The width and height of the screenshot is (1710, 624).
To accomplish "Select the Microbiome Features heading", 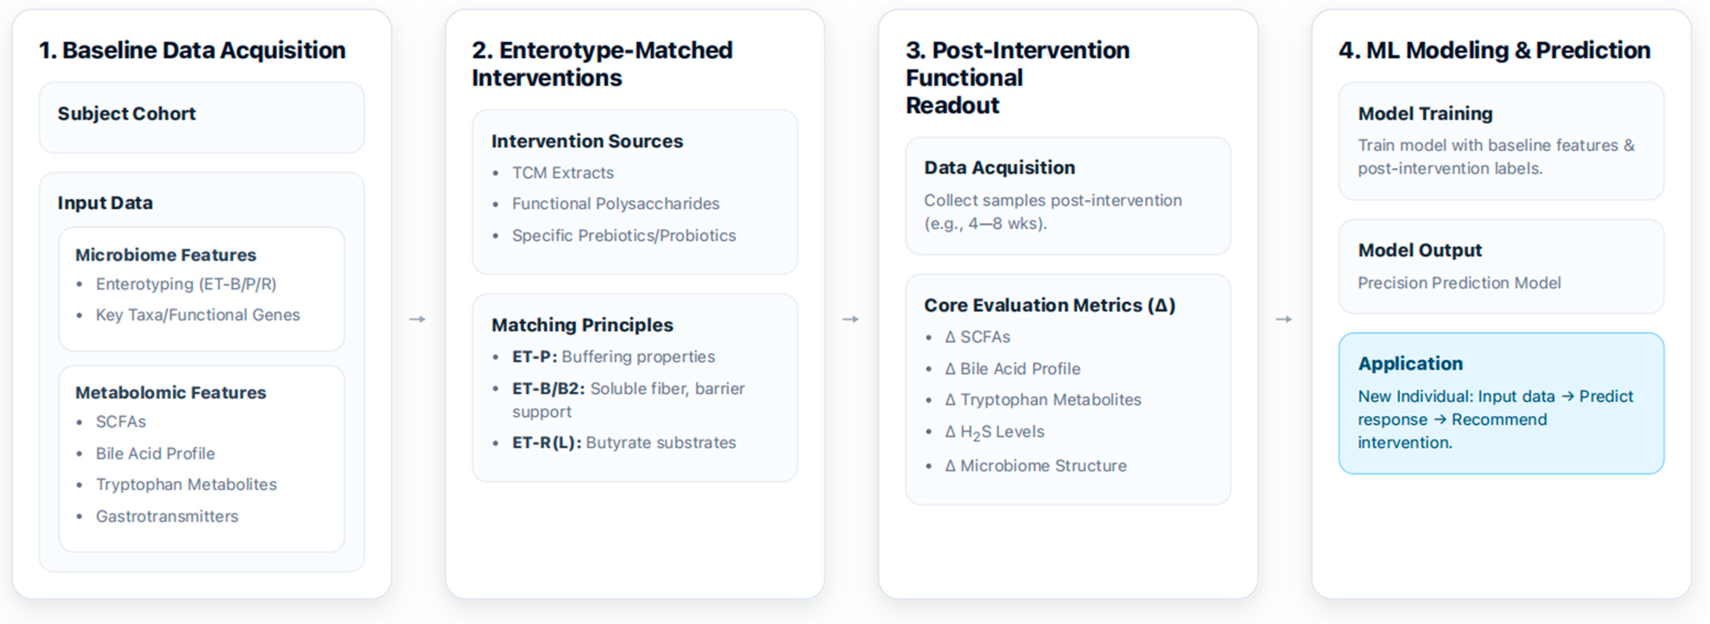I will pos(166,255).
